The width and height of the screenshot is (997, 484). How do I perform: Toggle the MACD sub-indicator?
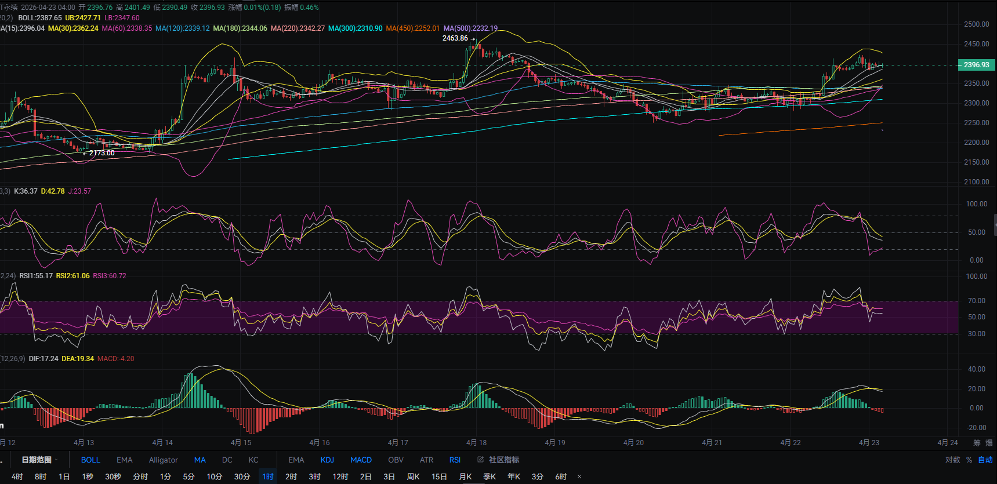pyautogui.click(x=361, y=460)
